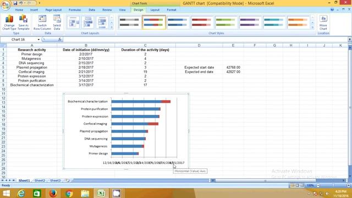Click Excel icon in taskbar
This screenshot has height=198, width=352.
tap(101, 193)
